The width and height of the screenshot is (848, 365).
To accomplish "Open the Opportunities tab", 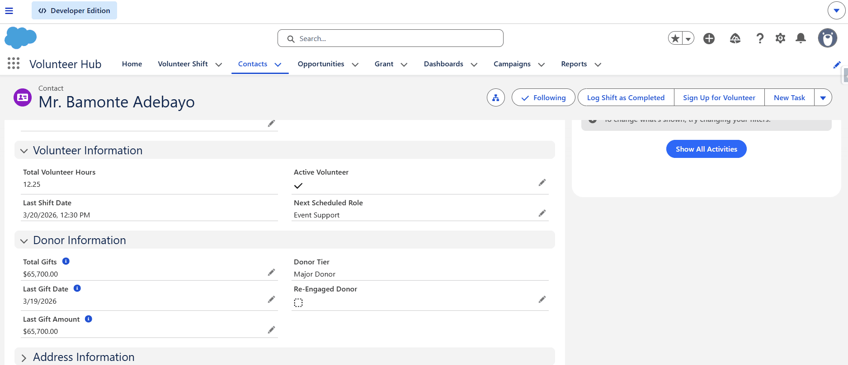I will point(321,64).
